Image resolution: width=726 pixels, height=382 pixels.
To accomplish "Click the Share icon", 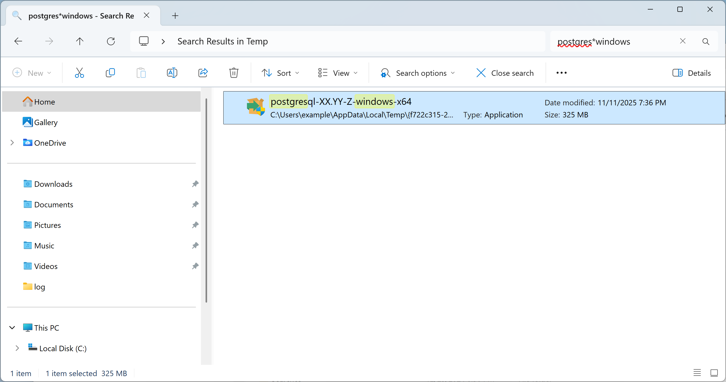I will click(203, 73).
